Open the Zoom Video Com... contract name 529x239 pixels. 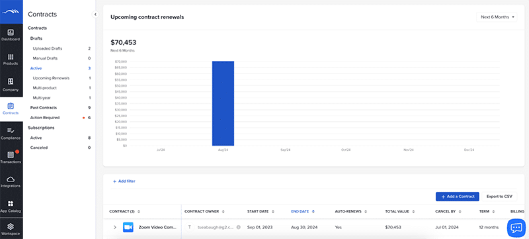[157, 227]
